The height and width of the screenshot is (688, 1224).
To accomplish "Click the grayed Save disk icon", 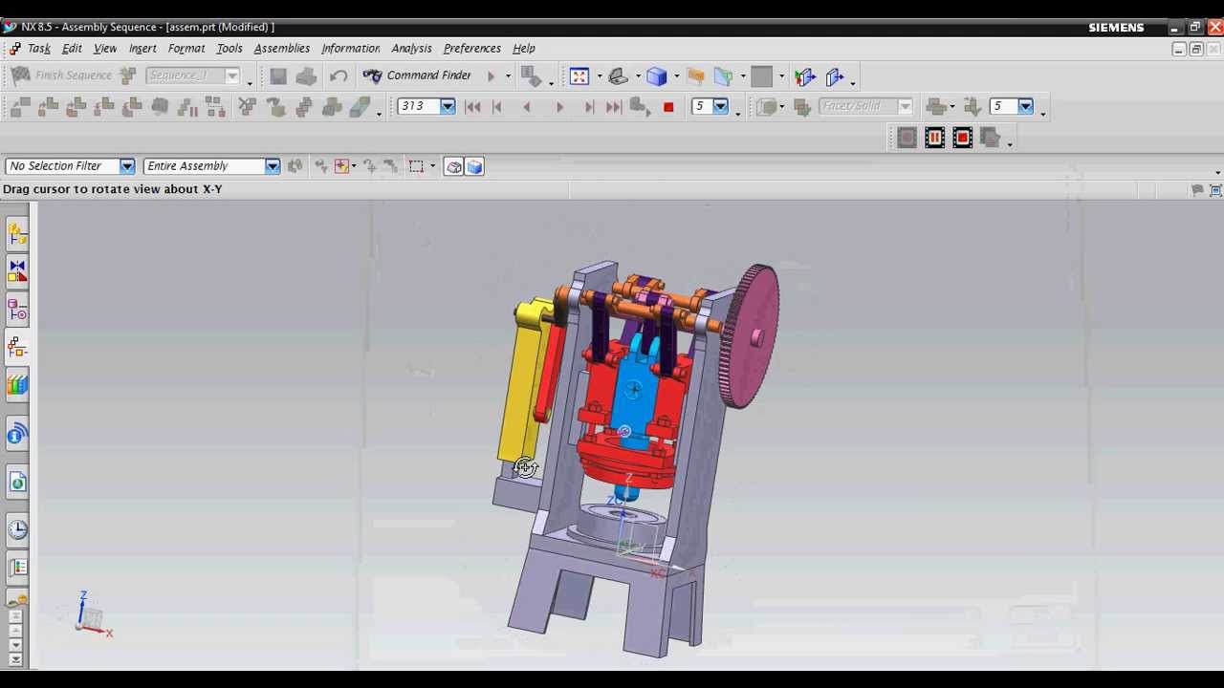I will click(277, 76).
